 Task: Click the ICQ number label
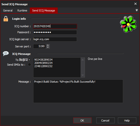point(23,26)
